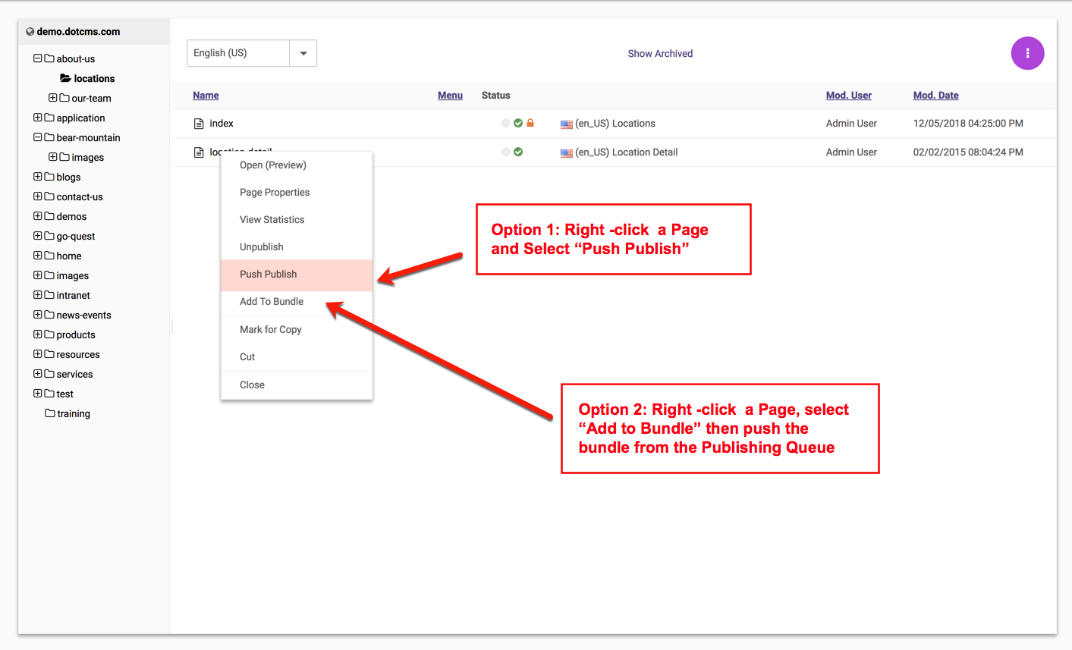Screen dimensions: 1072x650
Task: Open the English (US) language dropdown
Action: [303, 53]
